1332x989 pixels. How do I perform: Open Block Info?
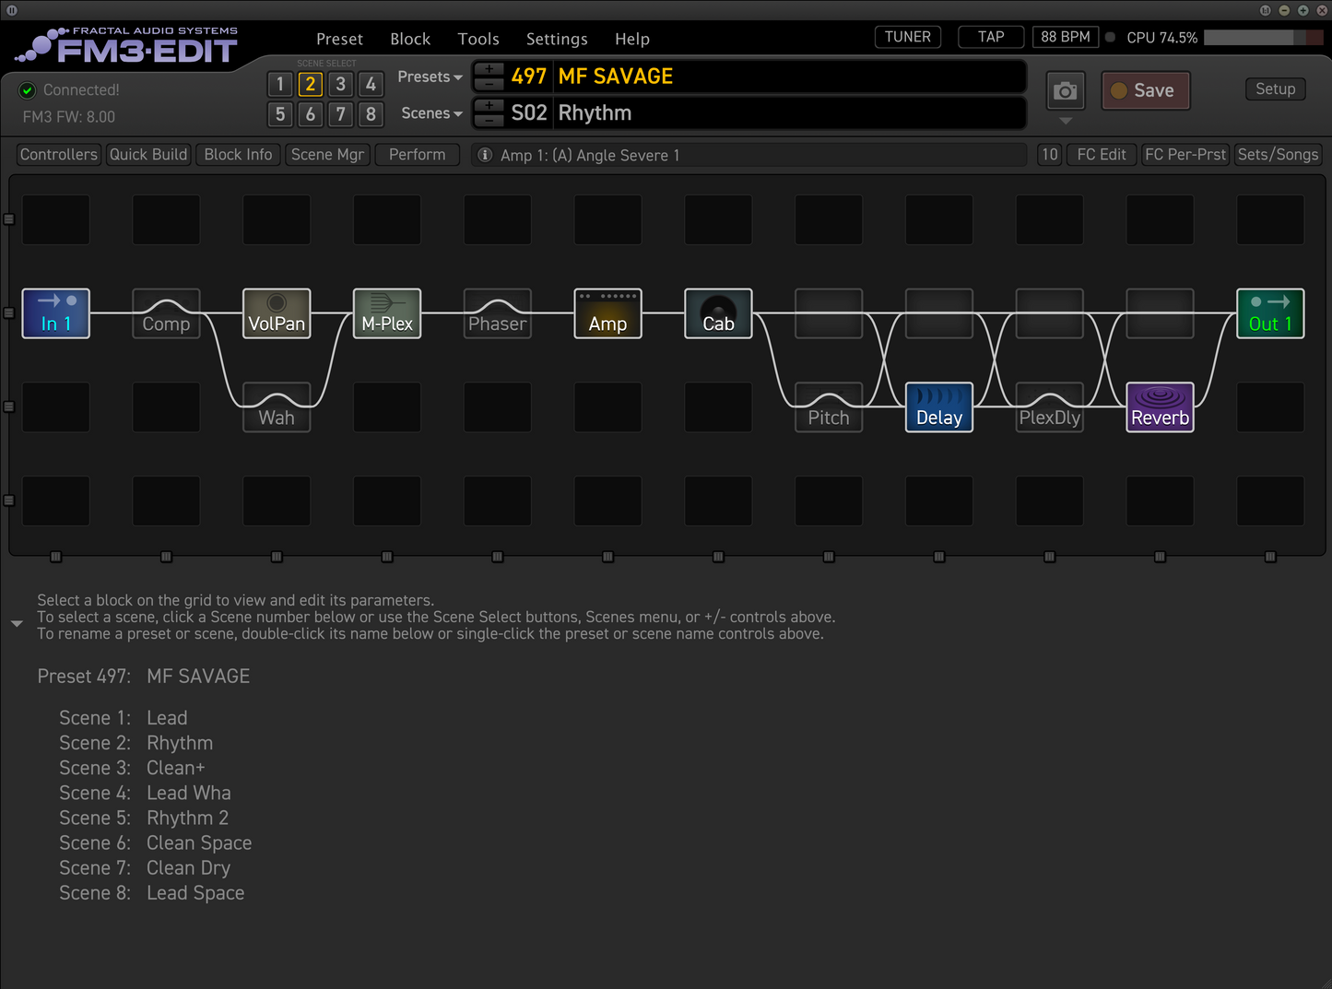238,155
